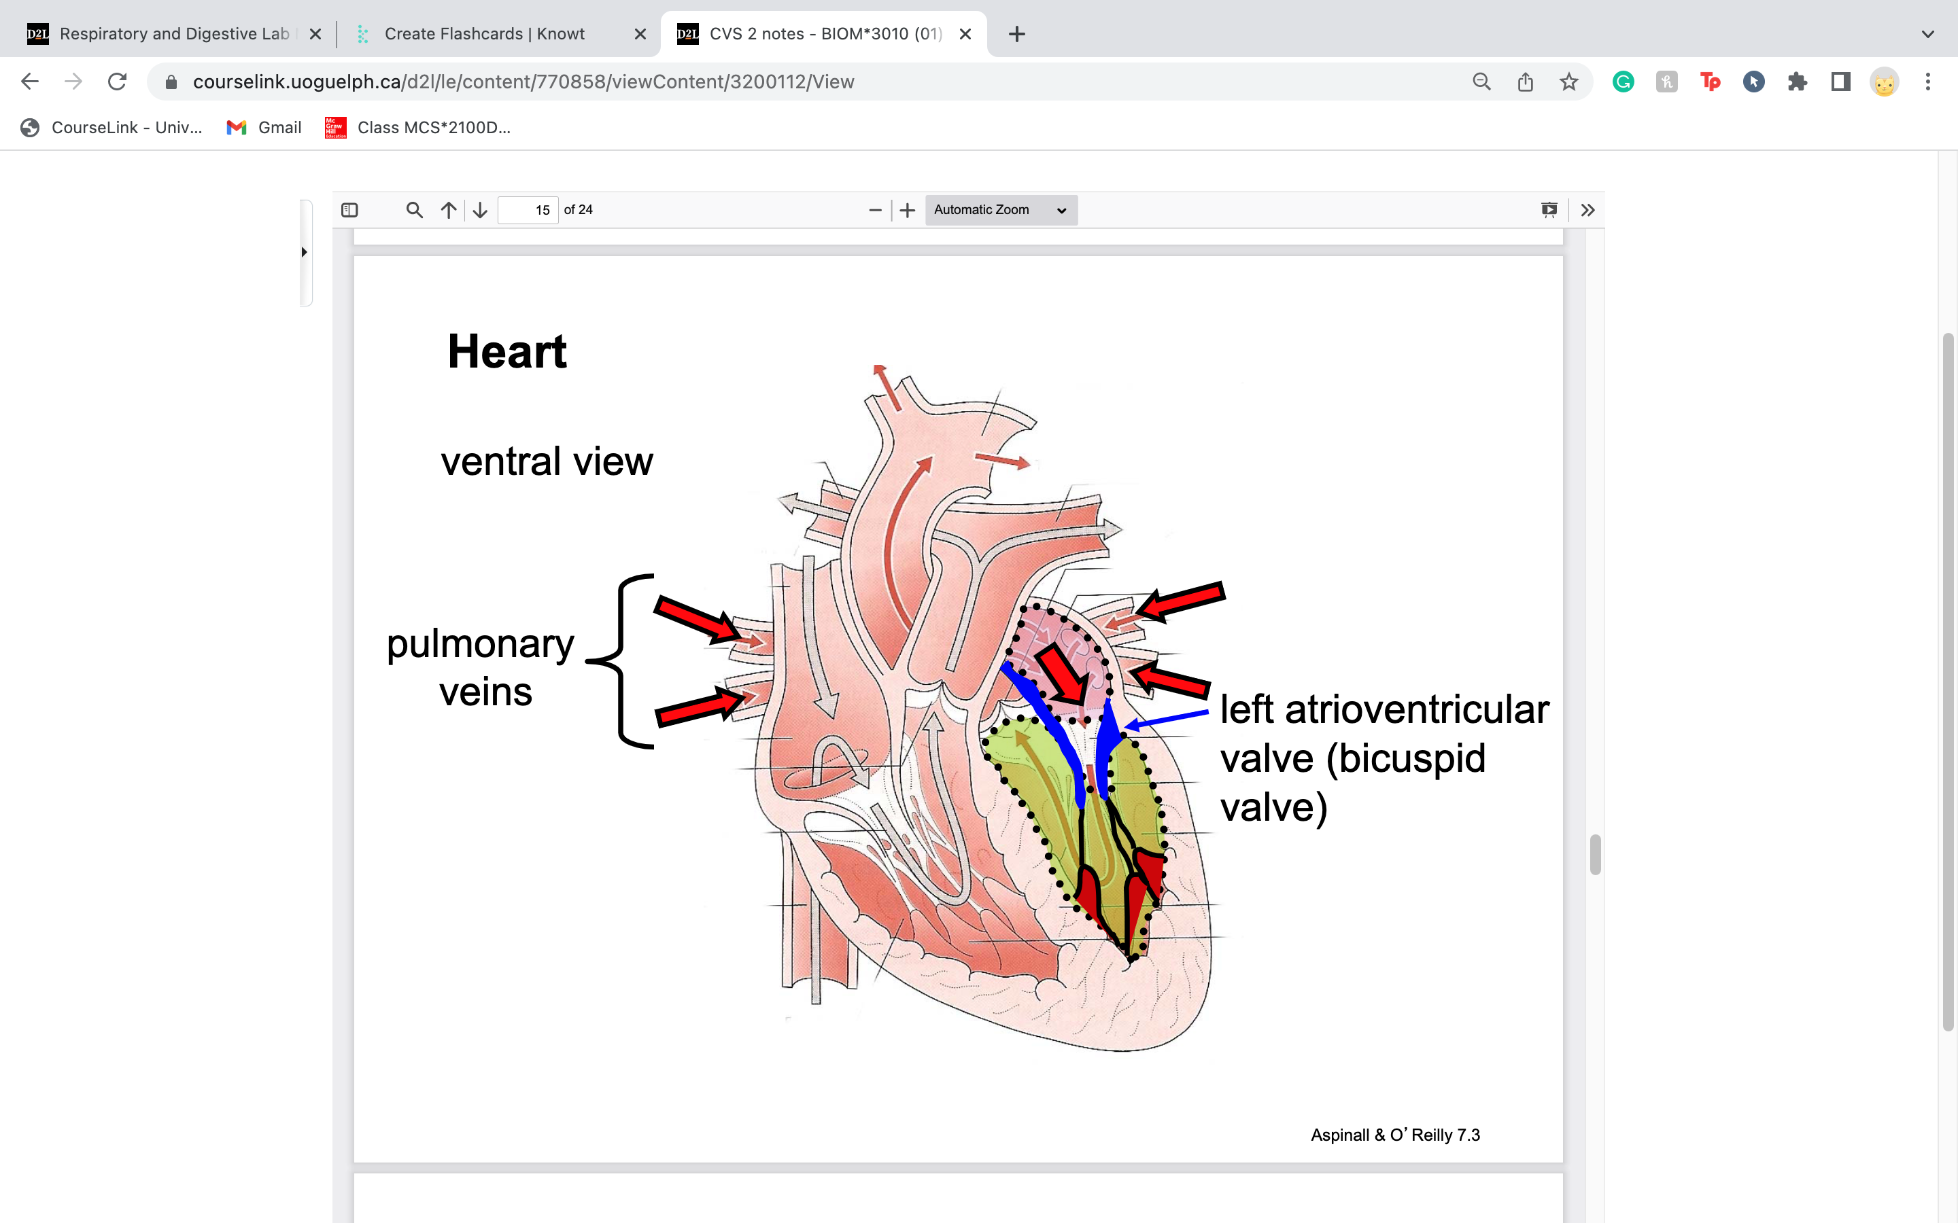Close the Create Flashcards Knowt tab

point(640,34)
